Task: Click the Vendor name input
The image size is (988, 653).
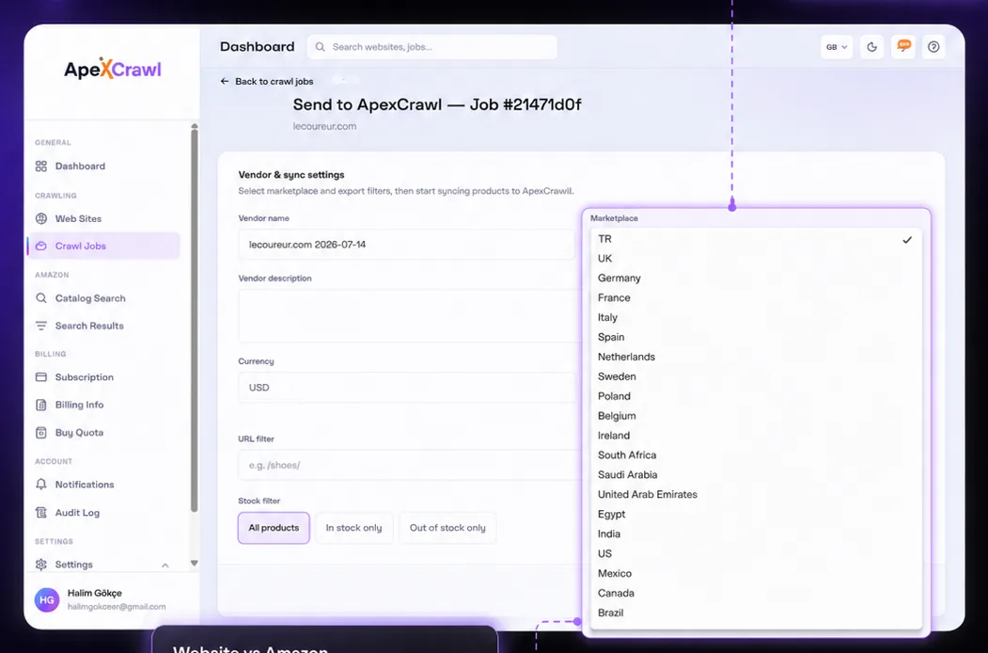Action: [406, 244]
